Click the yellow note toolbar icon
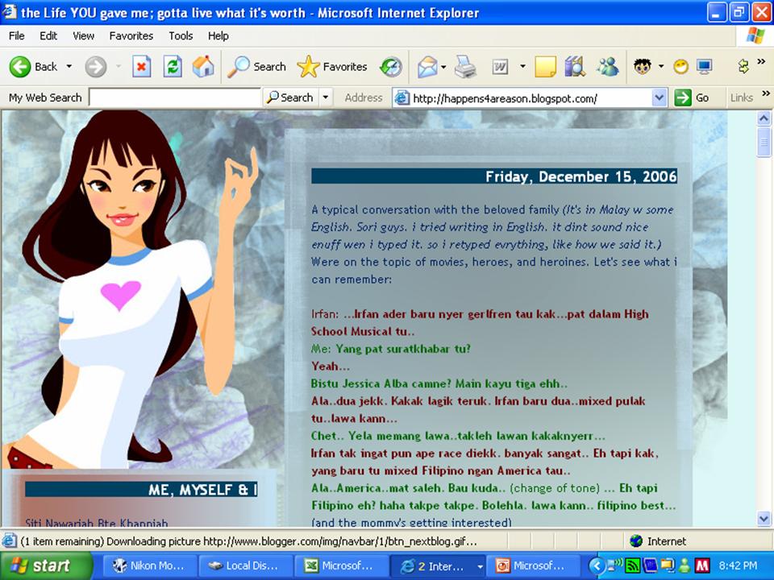The image size is (774, 580). [x=545, y=67]
